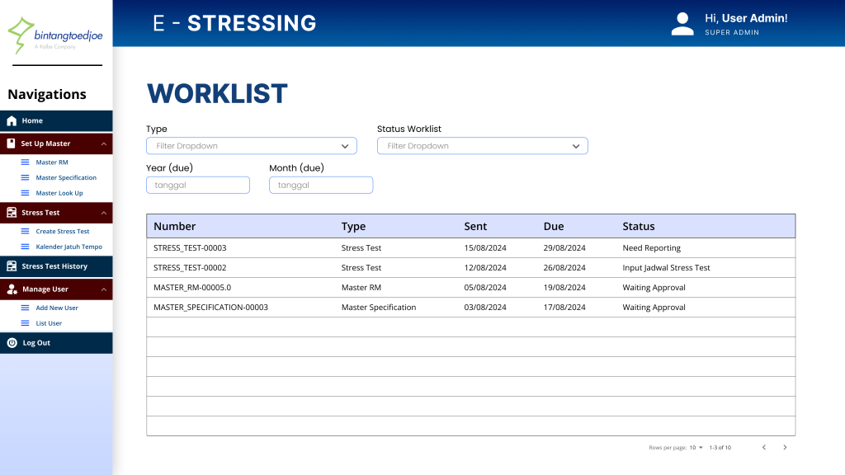Open the Master RM link

click(52, 162)
